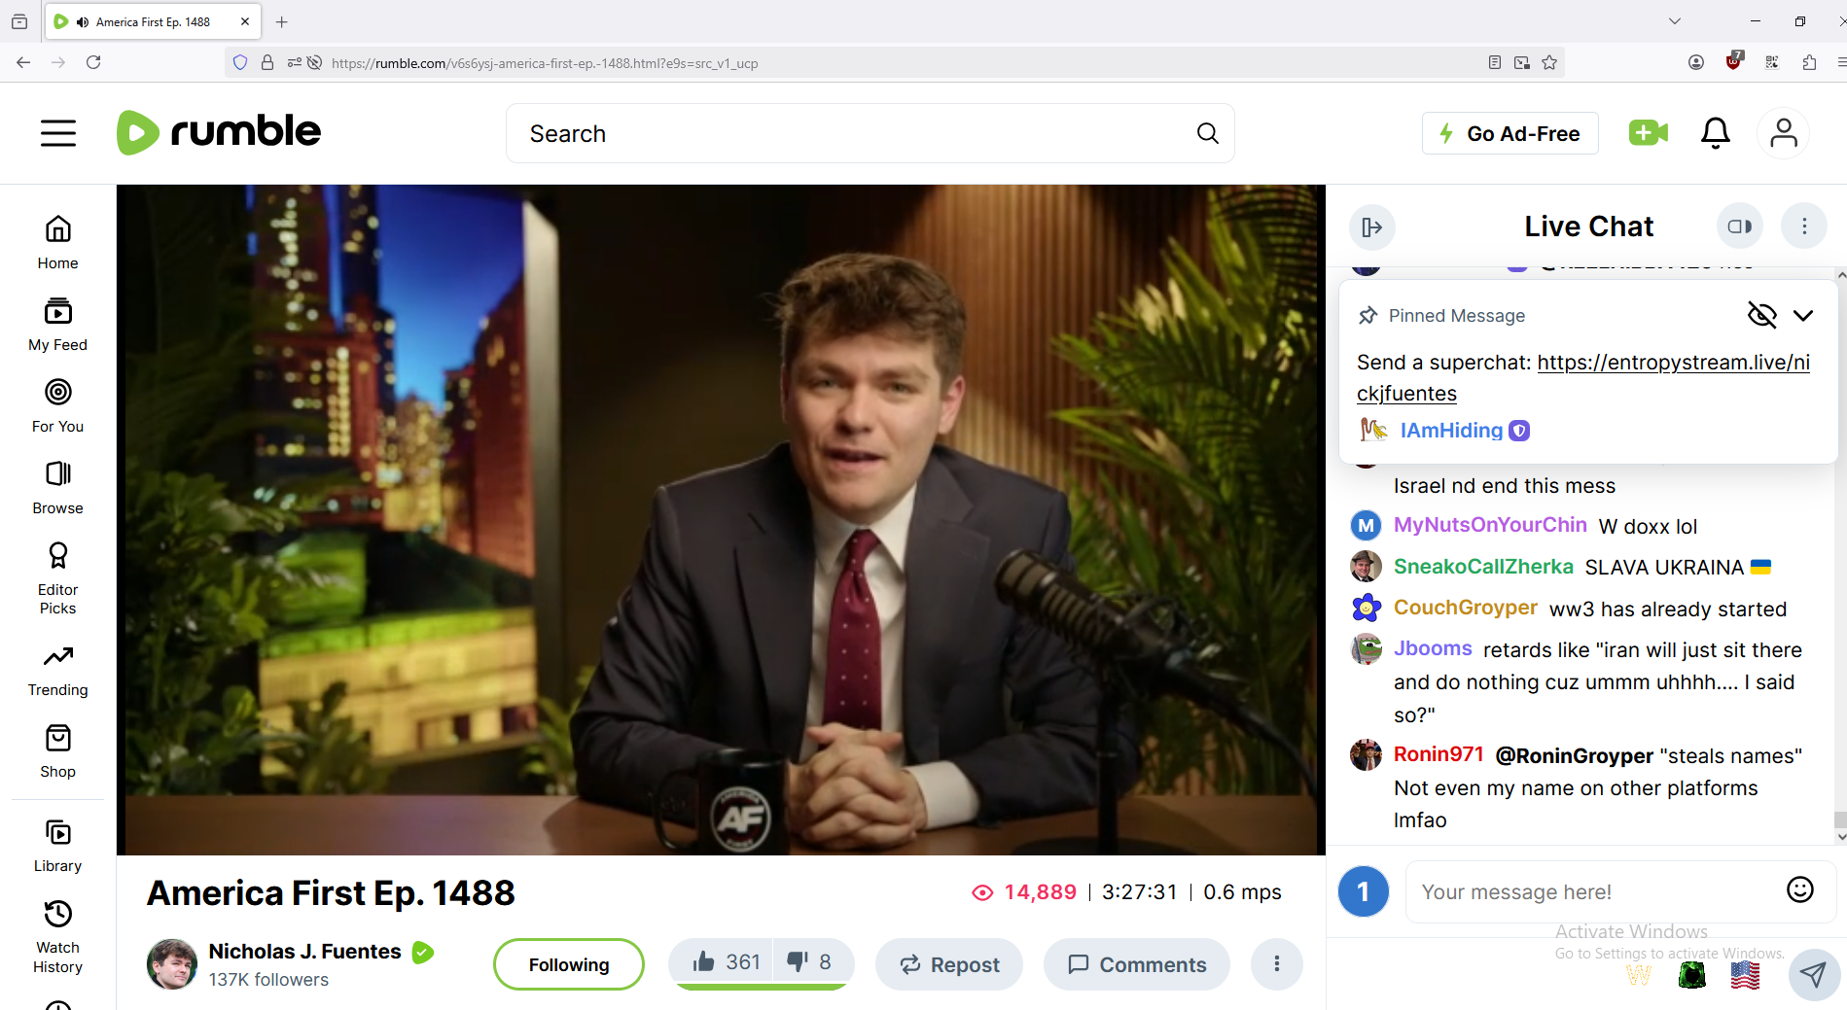Click the Rumble logo
Viewport: 1847px width, 1010px height.
[x=219, y=132]
